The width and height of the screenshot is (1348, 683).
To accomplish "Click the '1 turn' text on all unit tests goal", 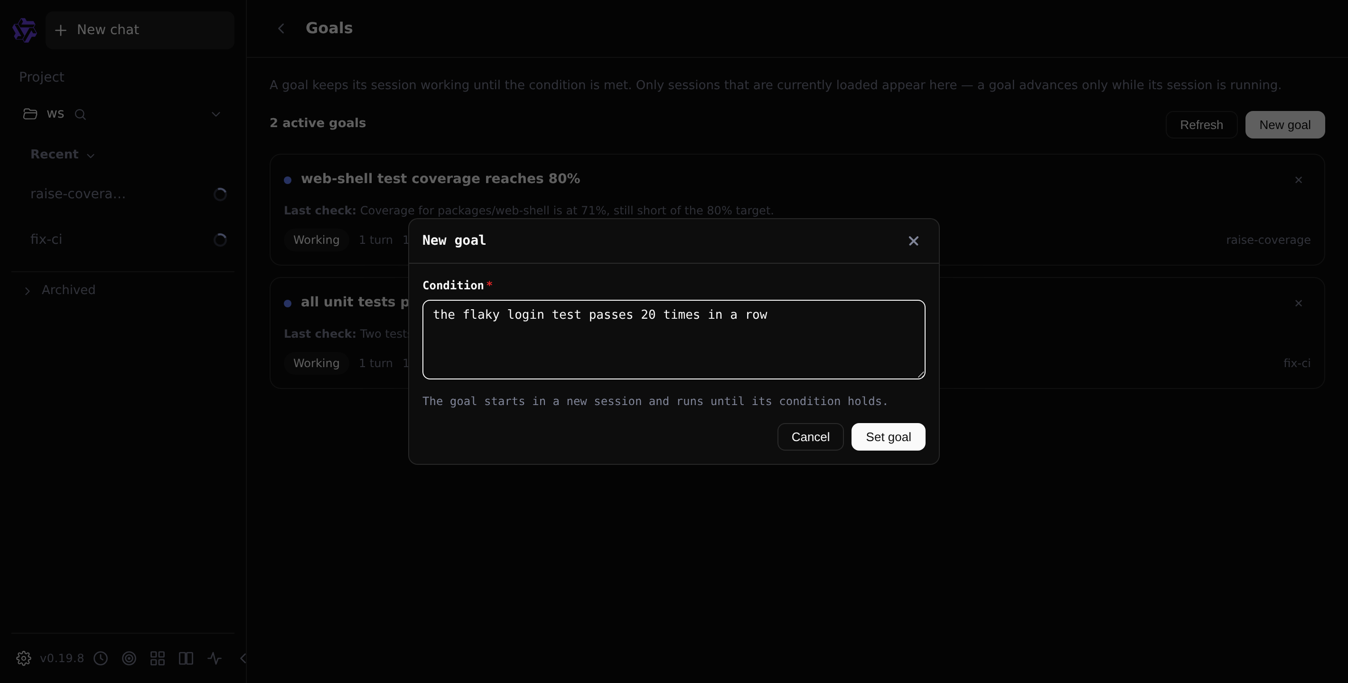I will (x=375, y=363).
